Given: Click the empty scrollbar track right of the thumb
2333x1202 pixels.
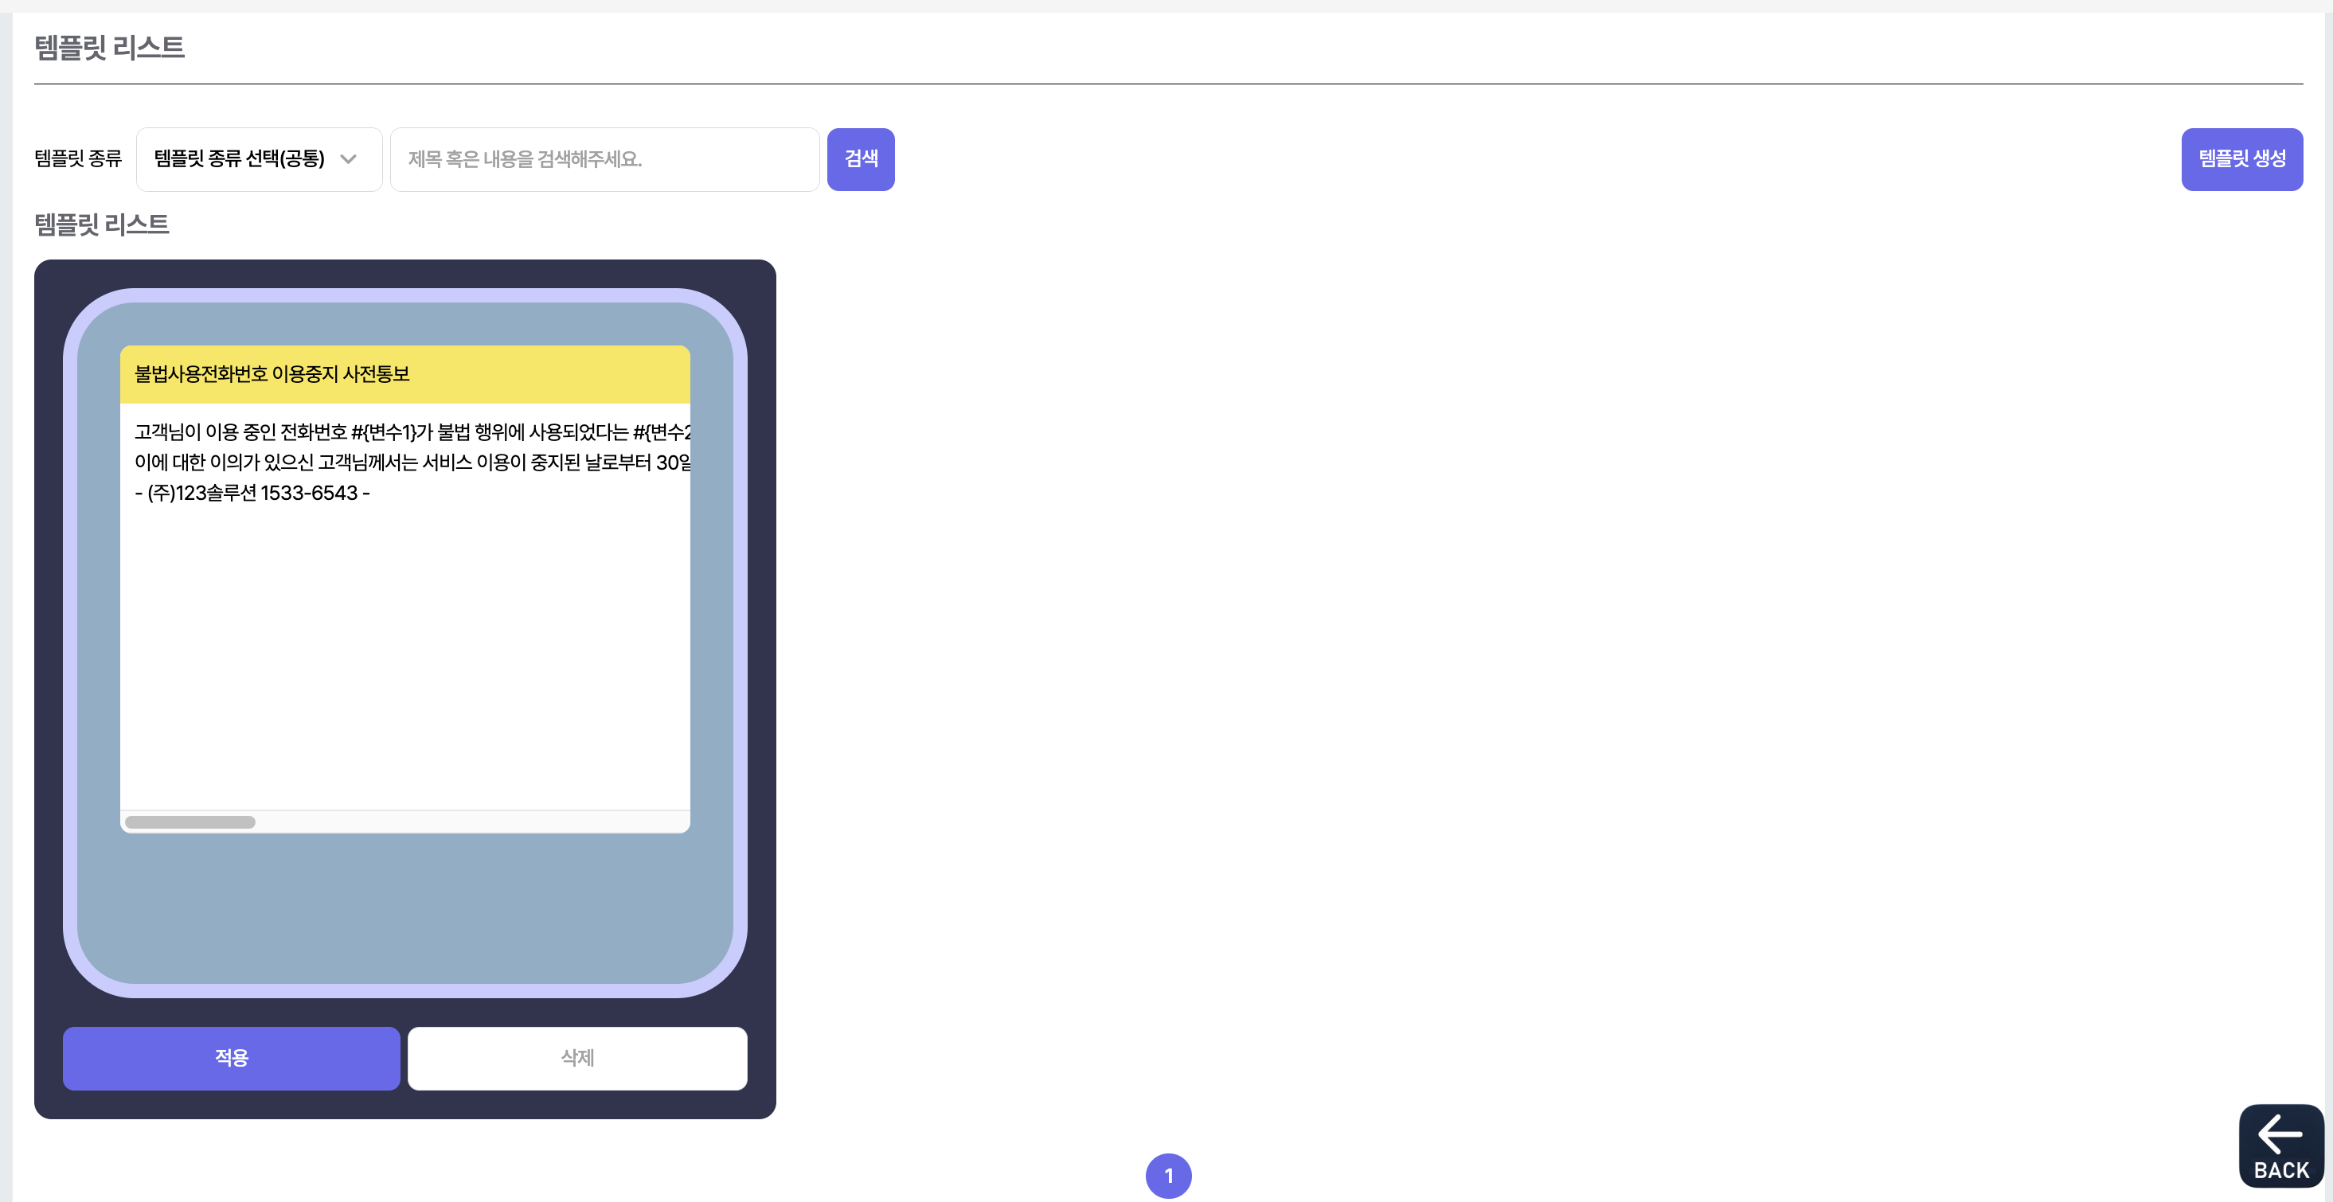Looking at the screenshot, I should [471, 821].
